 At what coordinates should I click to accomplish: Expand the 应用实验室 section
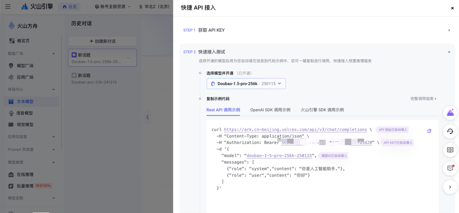coord(53,137)
